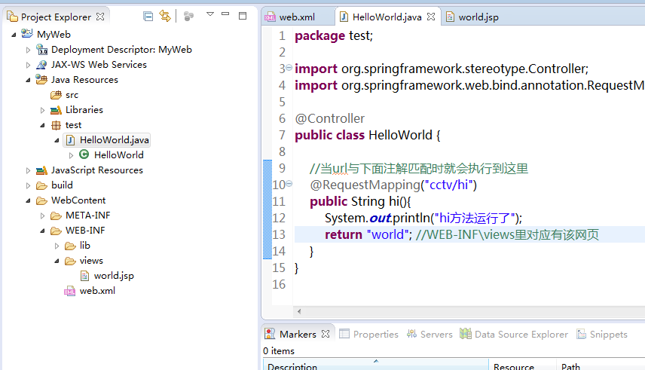645x370 pixels.
Task: Click the test package icon
Action: point(56,125)
